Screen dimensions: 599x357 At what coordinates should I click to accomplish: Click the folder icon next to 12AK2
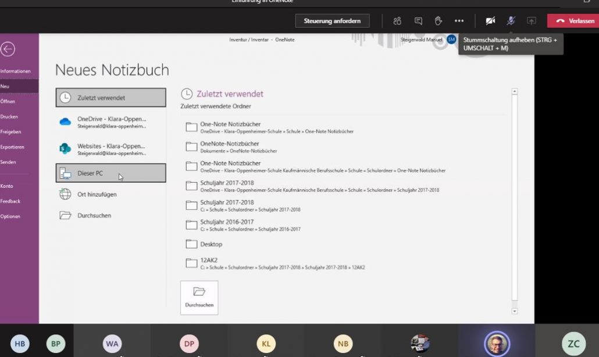click(x=191, y=263)
